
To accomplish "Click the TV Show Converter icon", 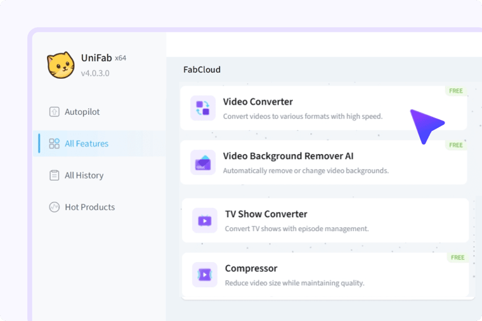I will click(205, 221).
